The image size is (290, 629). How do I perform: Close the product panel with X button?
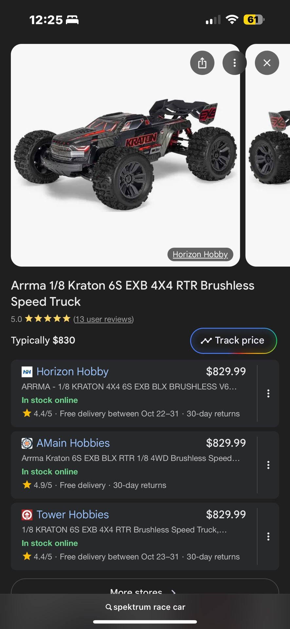coord(267,63)
